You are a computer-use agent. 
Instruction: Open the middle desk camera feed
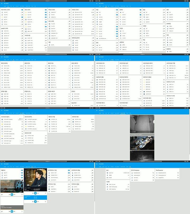point(142,143)
